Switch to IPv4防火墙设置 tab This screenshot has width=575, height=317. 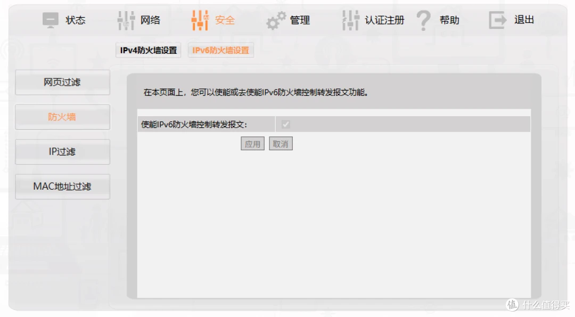click(x=149, y=50)
